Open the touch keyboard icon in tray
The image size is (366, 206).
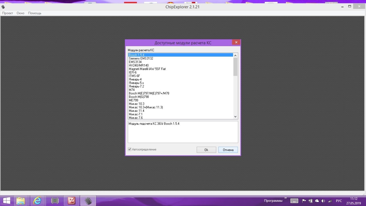(x=294, y=201)
